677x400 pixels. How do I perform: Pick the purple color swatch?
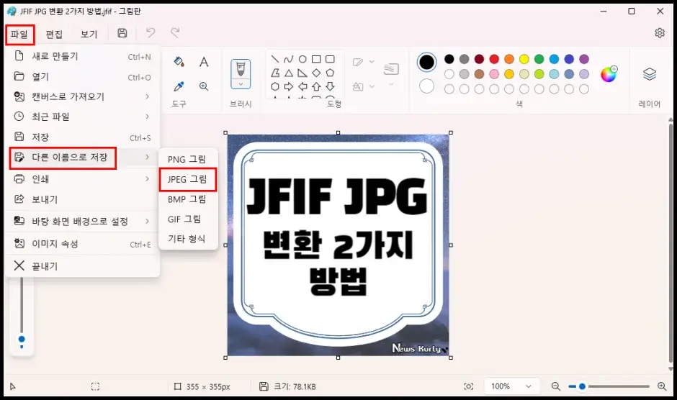584,59
